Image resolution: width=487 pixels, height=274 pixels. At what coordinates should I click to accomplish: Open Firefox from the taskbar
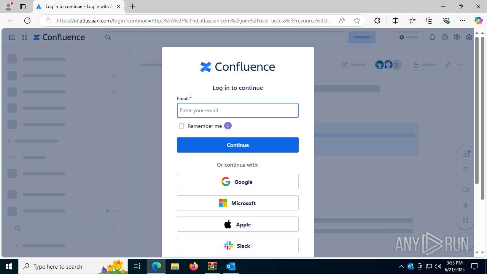[x=194, y=266]
